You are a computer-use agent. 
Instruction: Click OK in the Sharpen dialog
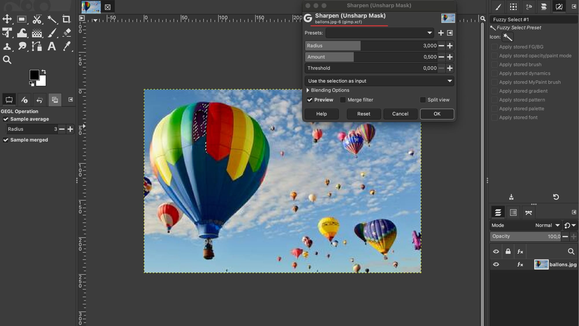[x=437, y=114]
